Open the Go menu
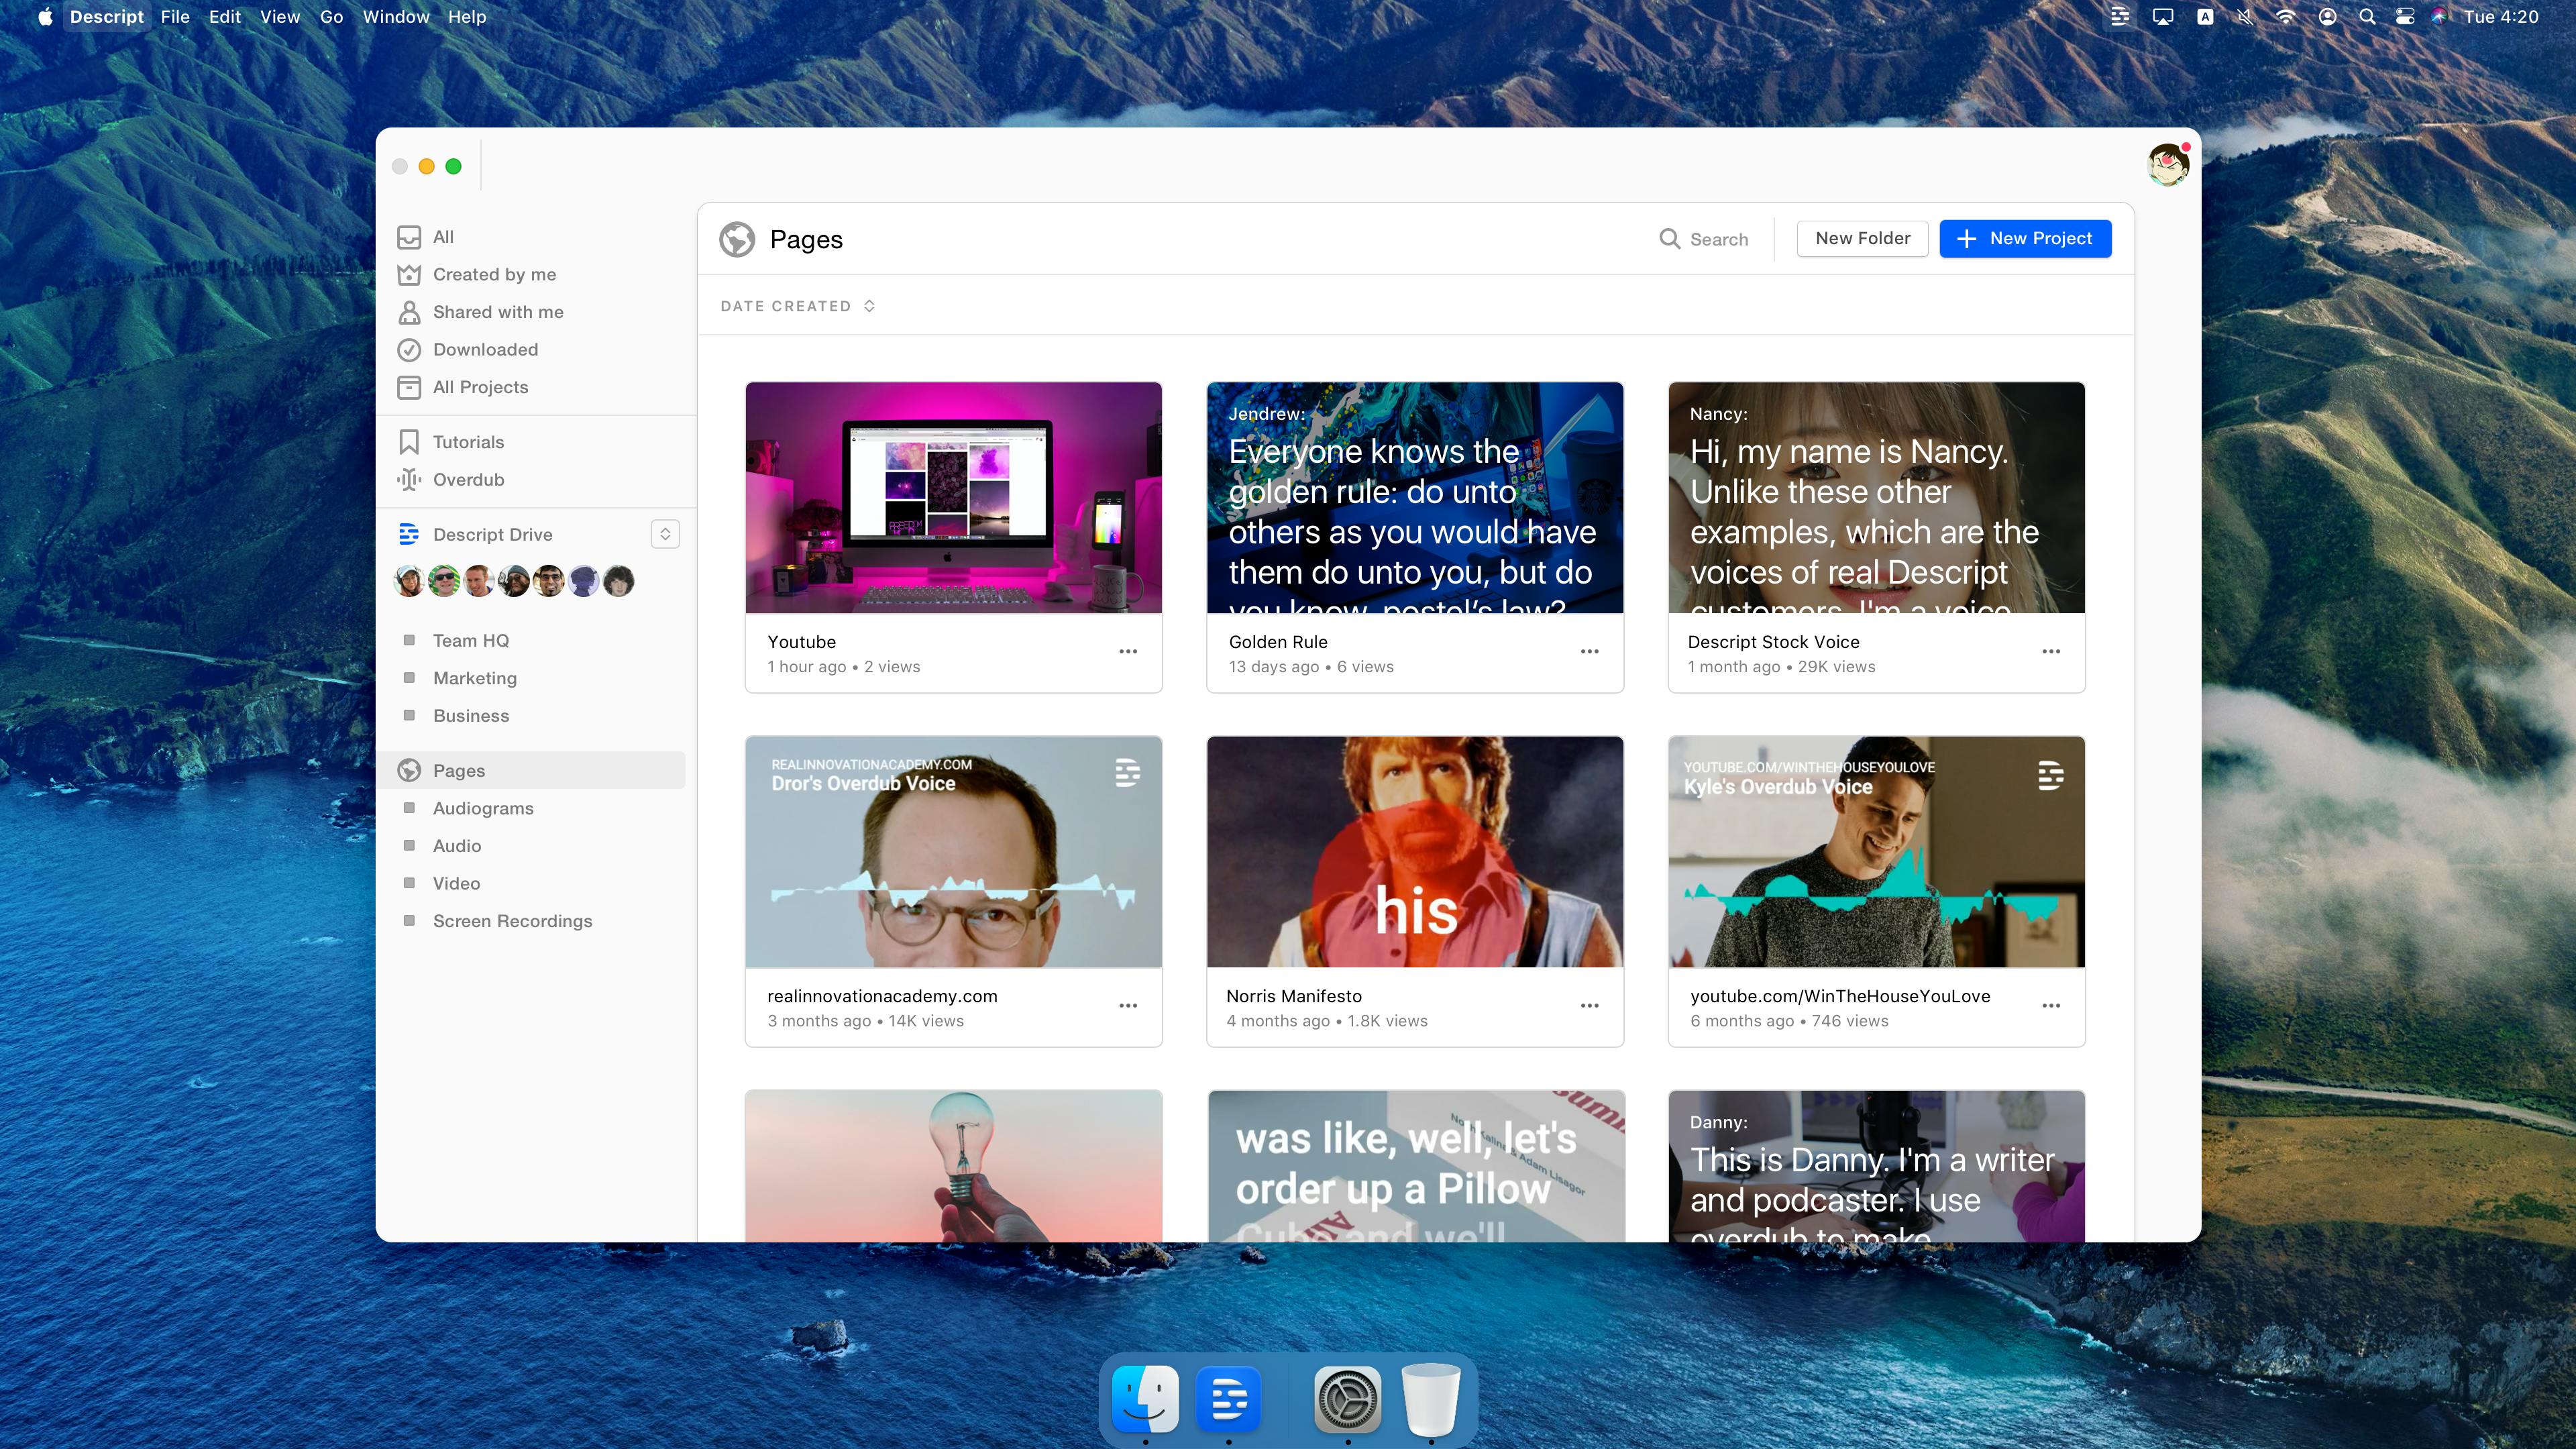The width and height of the screenshot is (2576, 1449). pyautogui.click(x=331, y=17)
